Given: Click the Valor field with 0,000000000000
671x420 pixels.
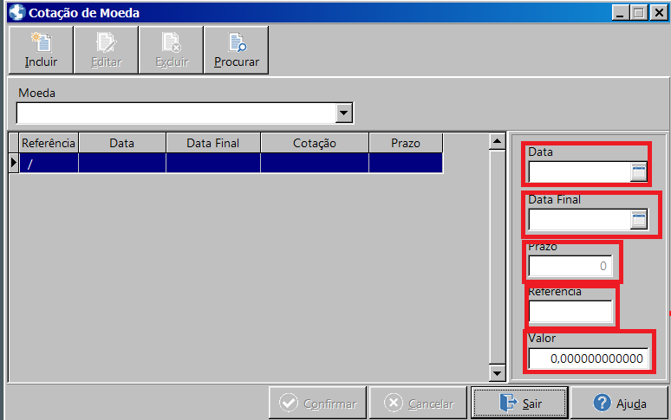Looking at the screenshot, I should (589, 359).
